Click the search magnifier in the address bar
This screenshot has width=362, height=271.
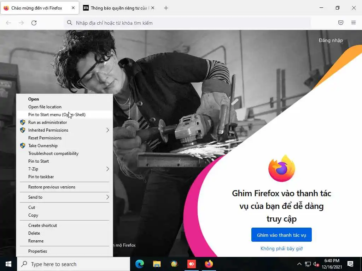70,23
